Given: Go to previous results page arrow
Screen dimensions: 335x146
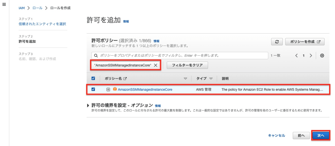Looking at the screenshot, I should click(x=297, y=56).
